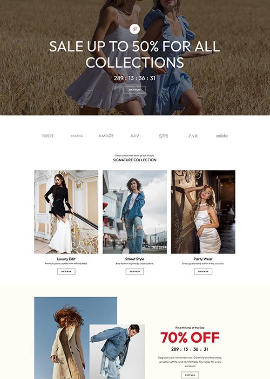Click the Party Wear title link

(203, 259)
